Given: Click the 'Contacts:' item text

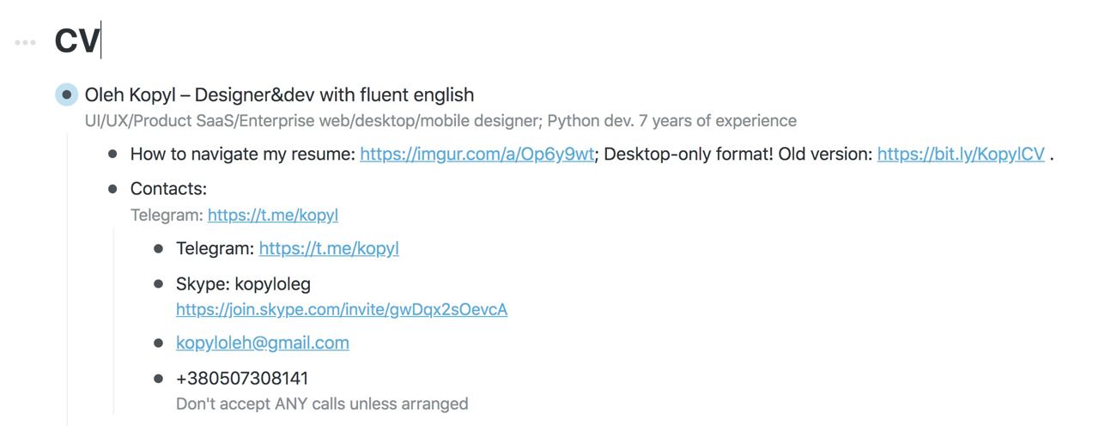Looking at the screenshot, I should pyautogui.click(x=168, y=189).
